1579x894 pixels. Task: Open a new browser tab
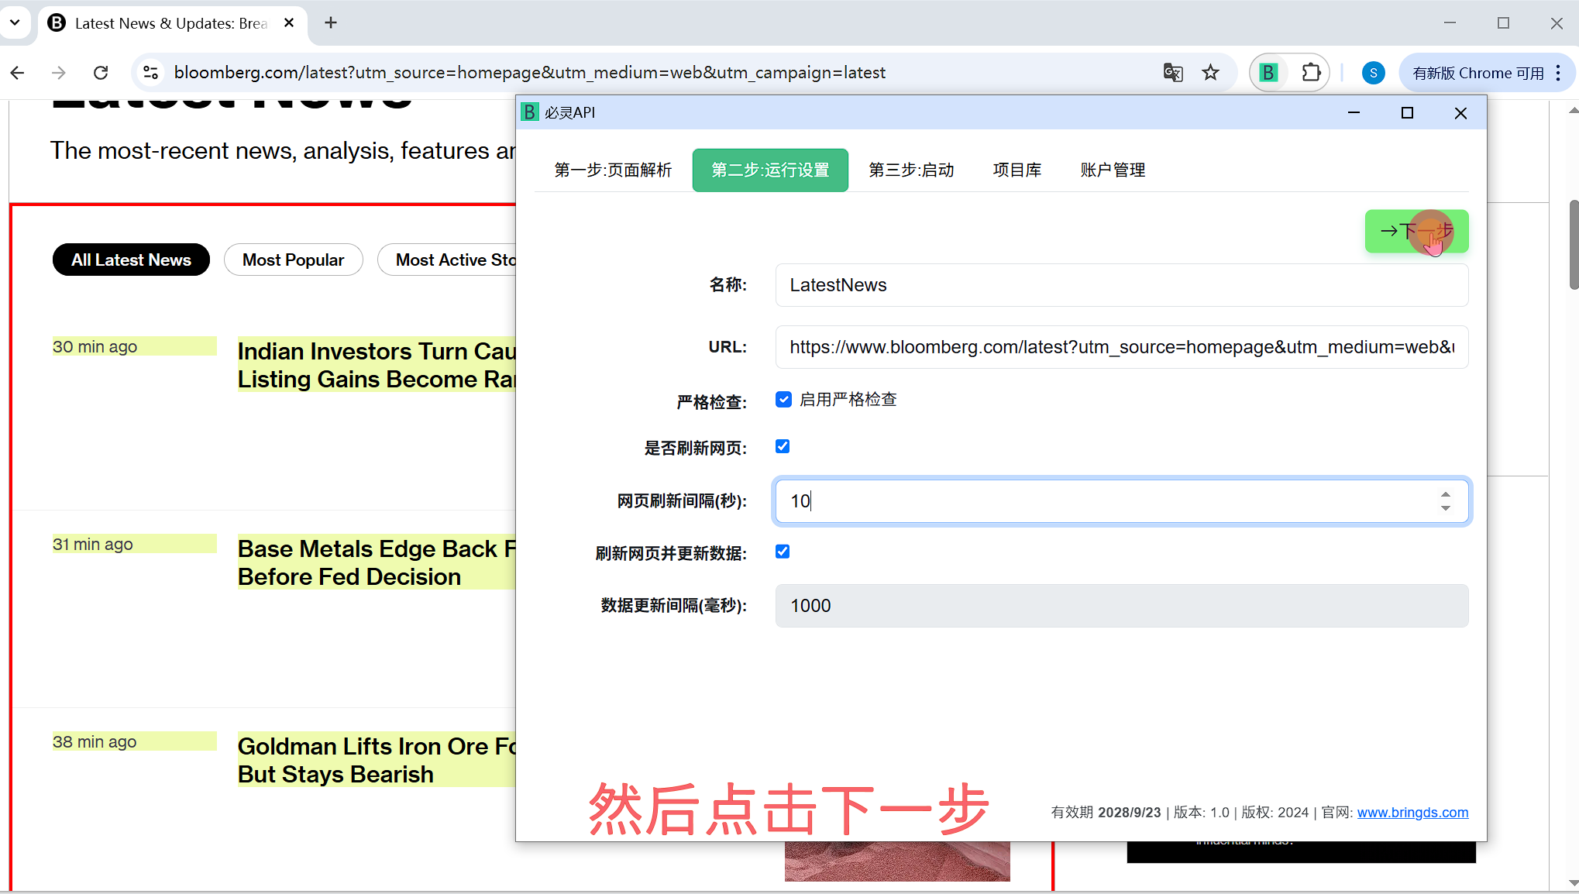(x=331, y=23)
